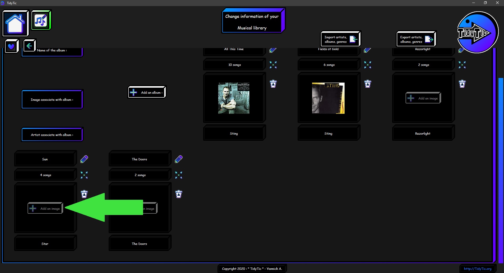
Task: Click the Copyright 2020 TidyTic footer text
Action: point(252,269)
